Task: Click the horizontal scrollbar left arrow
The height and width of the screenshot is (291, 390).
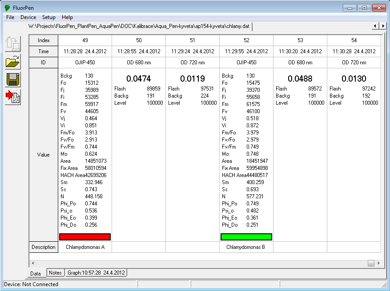Action: coord(33,263)
